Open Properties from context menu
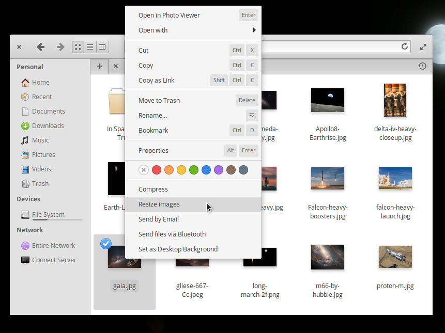 pyautogui.click(x=193, y=151)
